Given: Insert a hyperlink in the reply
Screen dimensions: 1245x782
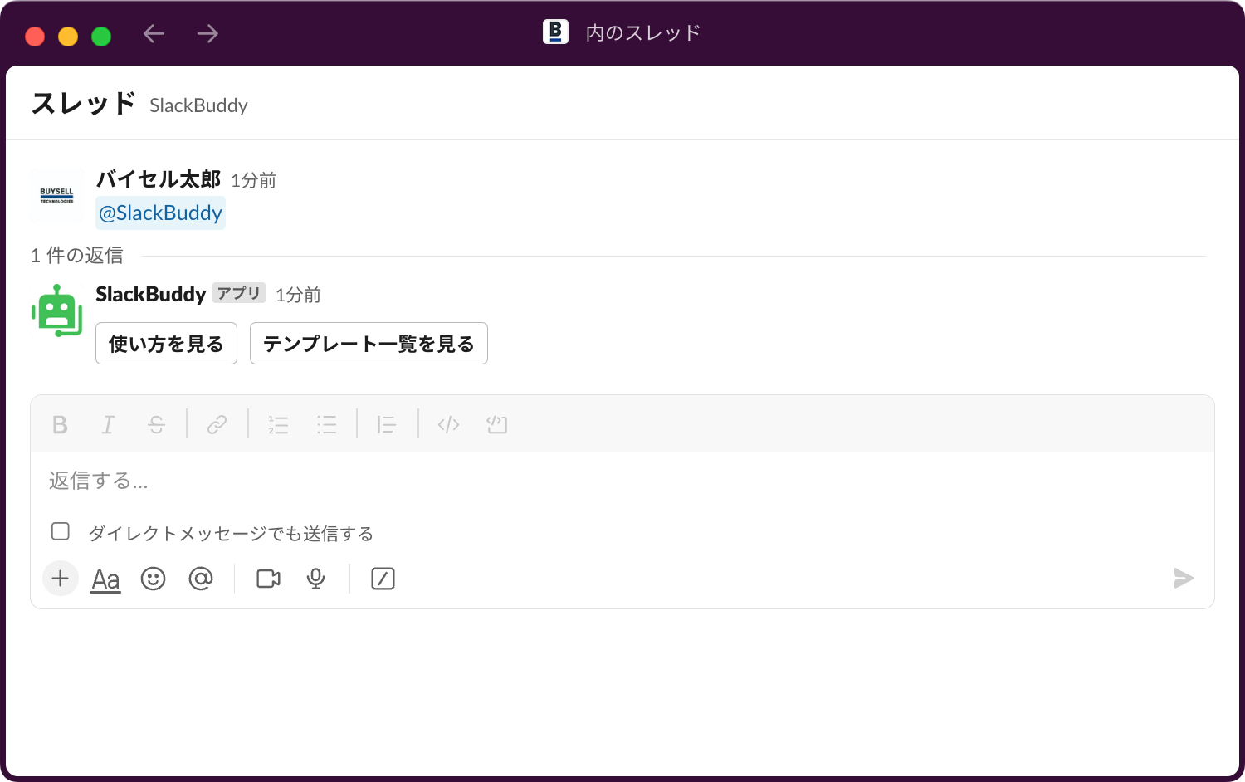Looking at the screenshot, I should (217, 425).
